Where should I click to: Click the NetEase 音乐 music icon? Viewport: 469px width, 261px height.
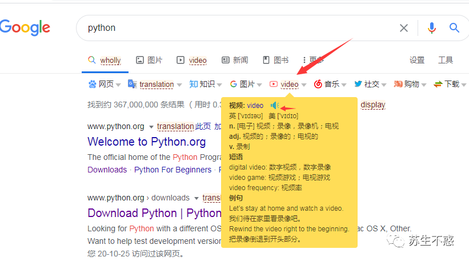point(318,85)
